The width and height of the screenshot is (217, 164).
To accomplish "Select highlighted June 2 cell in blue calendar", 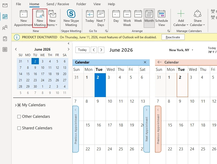I will [x=100, y=85].
